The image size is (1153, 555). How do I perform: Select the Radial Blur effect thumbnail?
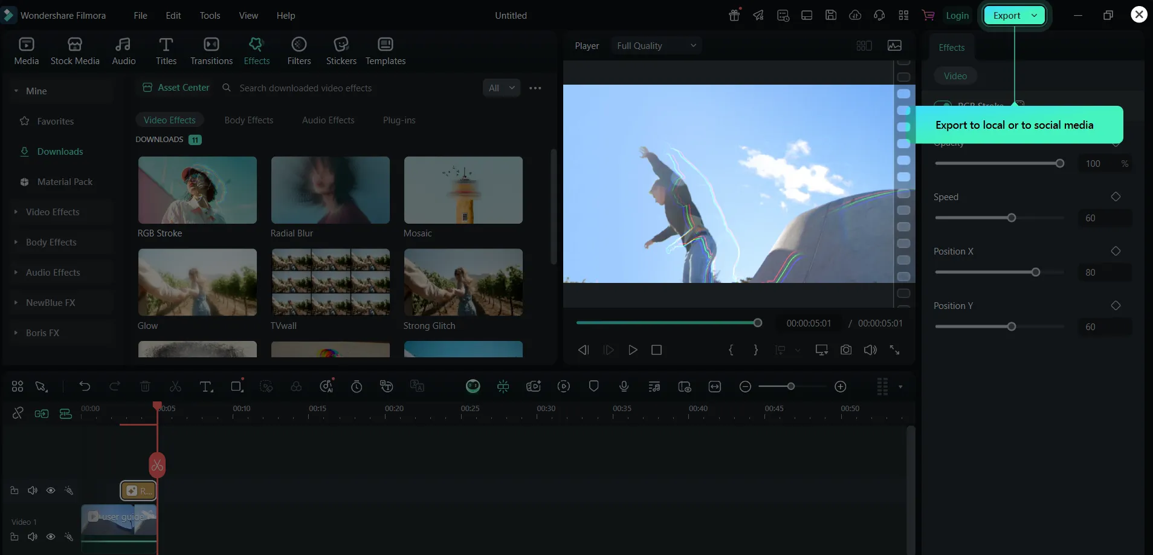point(330,190)
